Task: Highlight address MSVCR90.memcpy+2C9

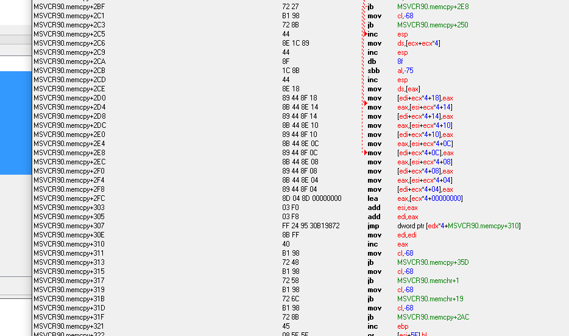Action: point(69,52)
